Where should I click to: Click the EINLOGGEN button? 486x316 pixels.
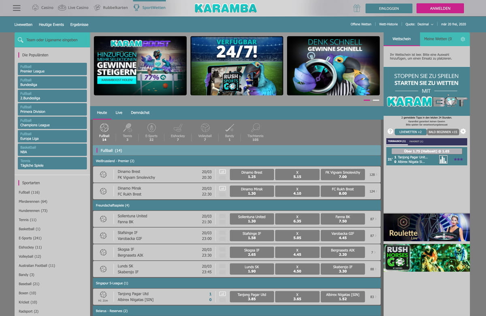click(389, 8)
